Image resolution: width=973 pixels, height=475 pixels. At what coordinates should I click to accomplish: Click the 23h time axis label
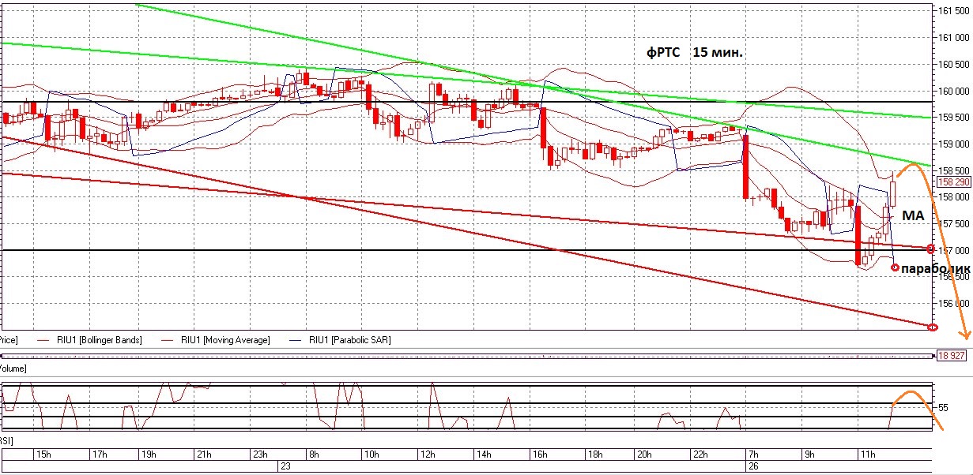pyautogui.click(x=260, y=454)
